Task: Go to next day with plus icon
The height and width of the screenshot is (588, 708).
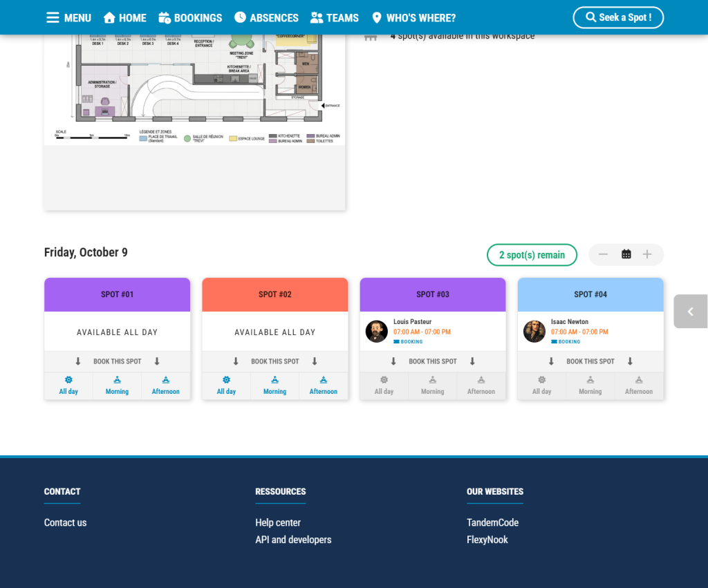Action: click(647, 254)
